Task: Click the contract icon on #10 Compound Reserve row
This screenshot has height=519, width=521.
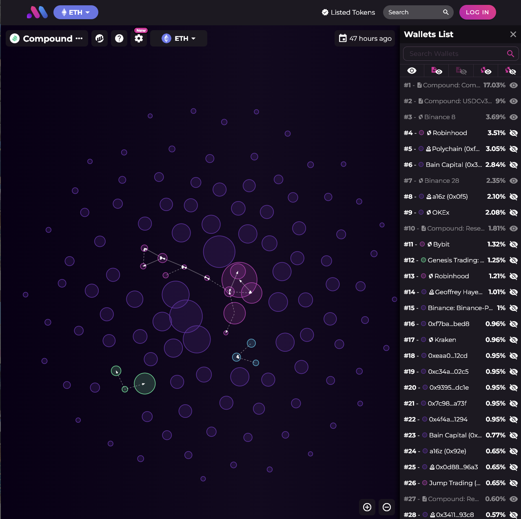Action: (x=423, y=228)
